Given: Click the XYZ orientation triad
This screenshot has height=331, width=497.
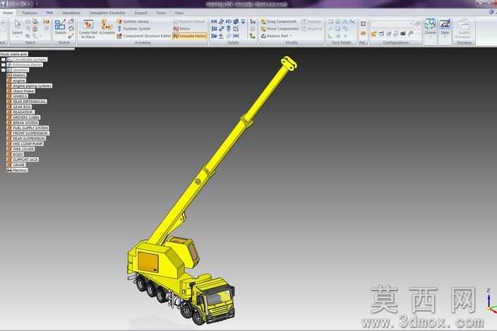Looking at the screenshot, I should pyautogui.click(x=491, y=301).
